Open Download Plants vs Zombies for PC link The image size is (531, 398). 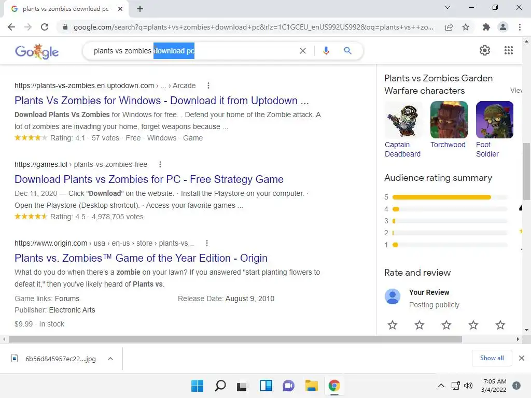(x=149, y=179)
